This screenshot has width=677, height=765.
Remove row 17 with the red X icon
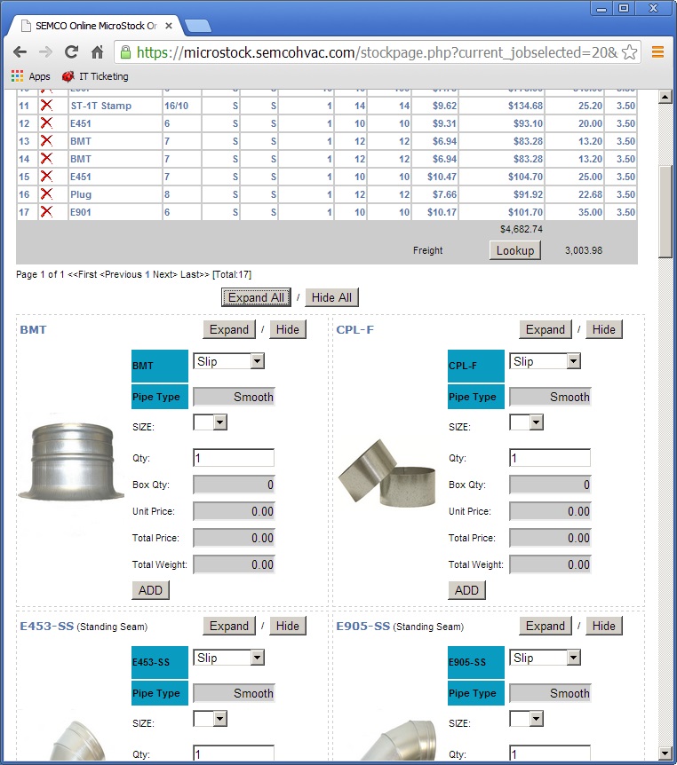click(46, 212)
